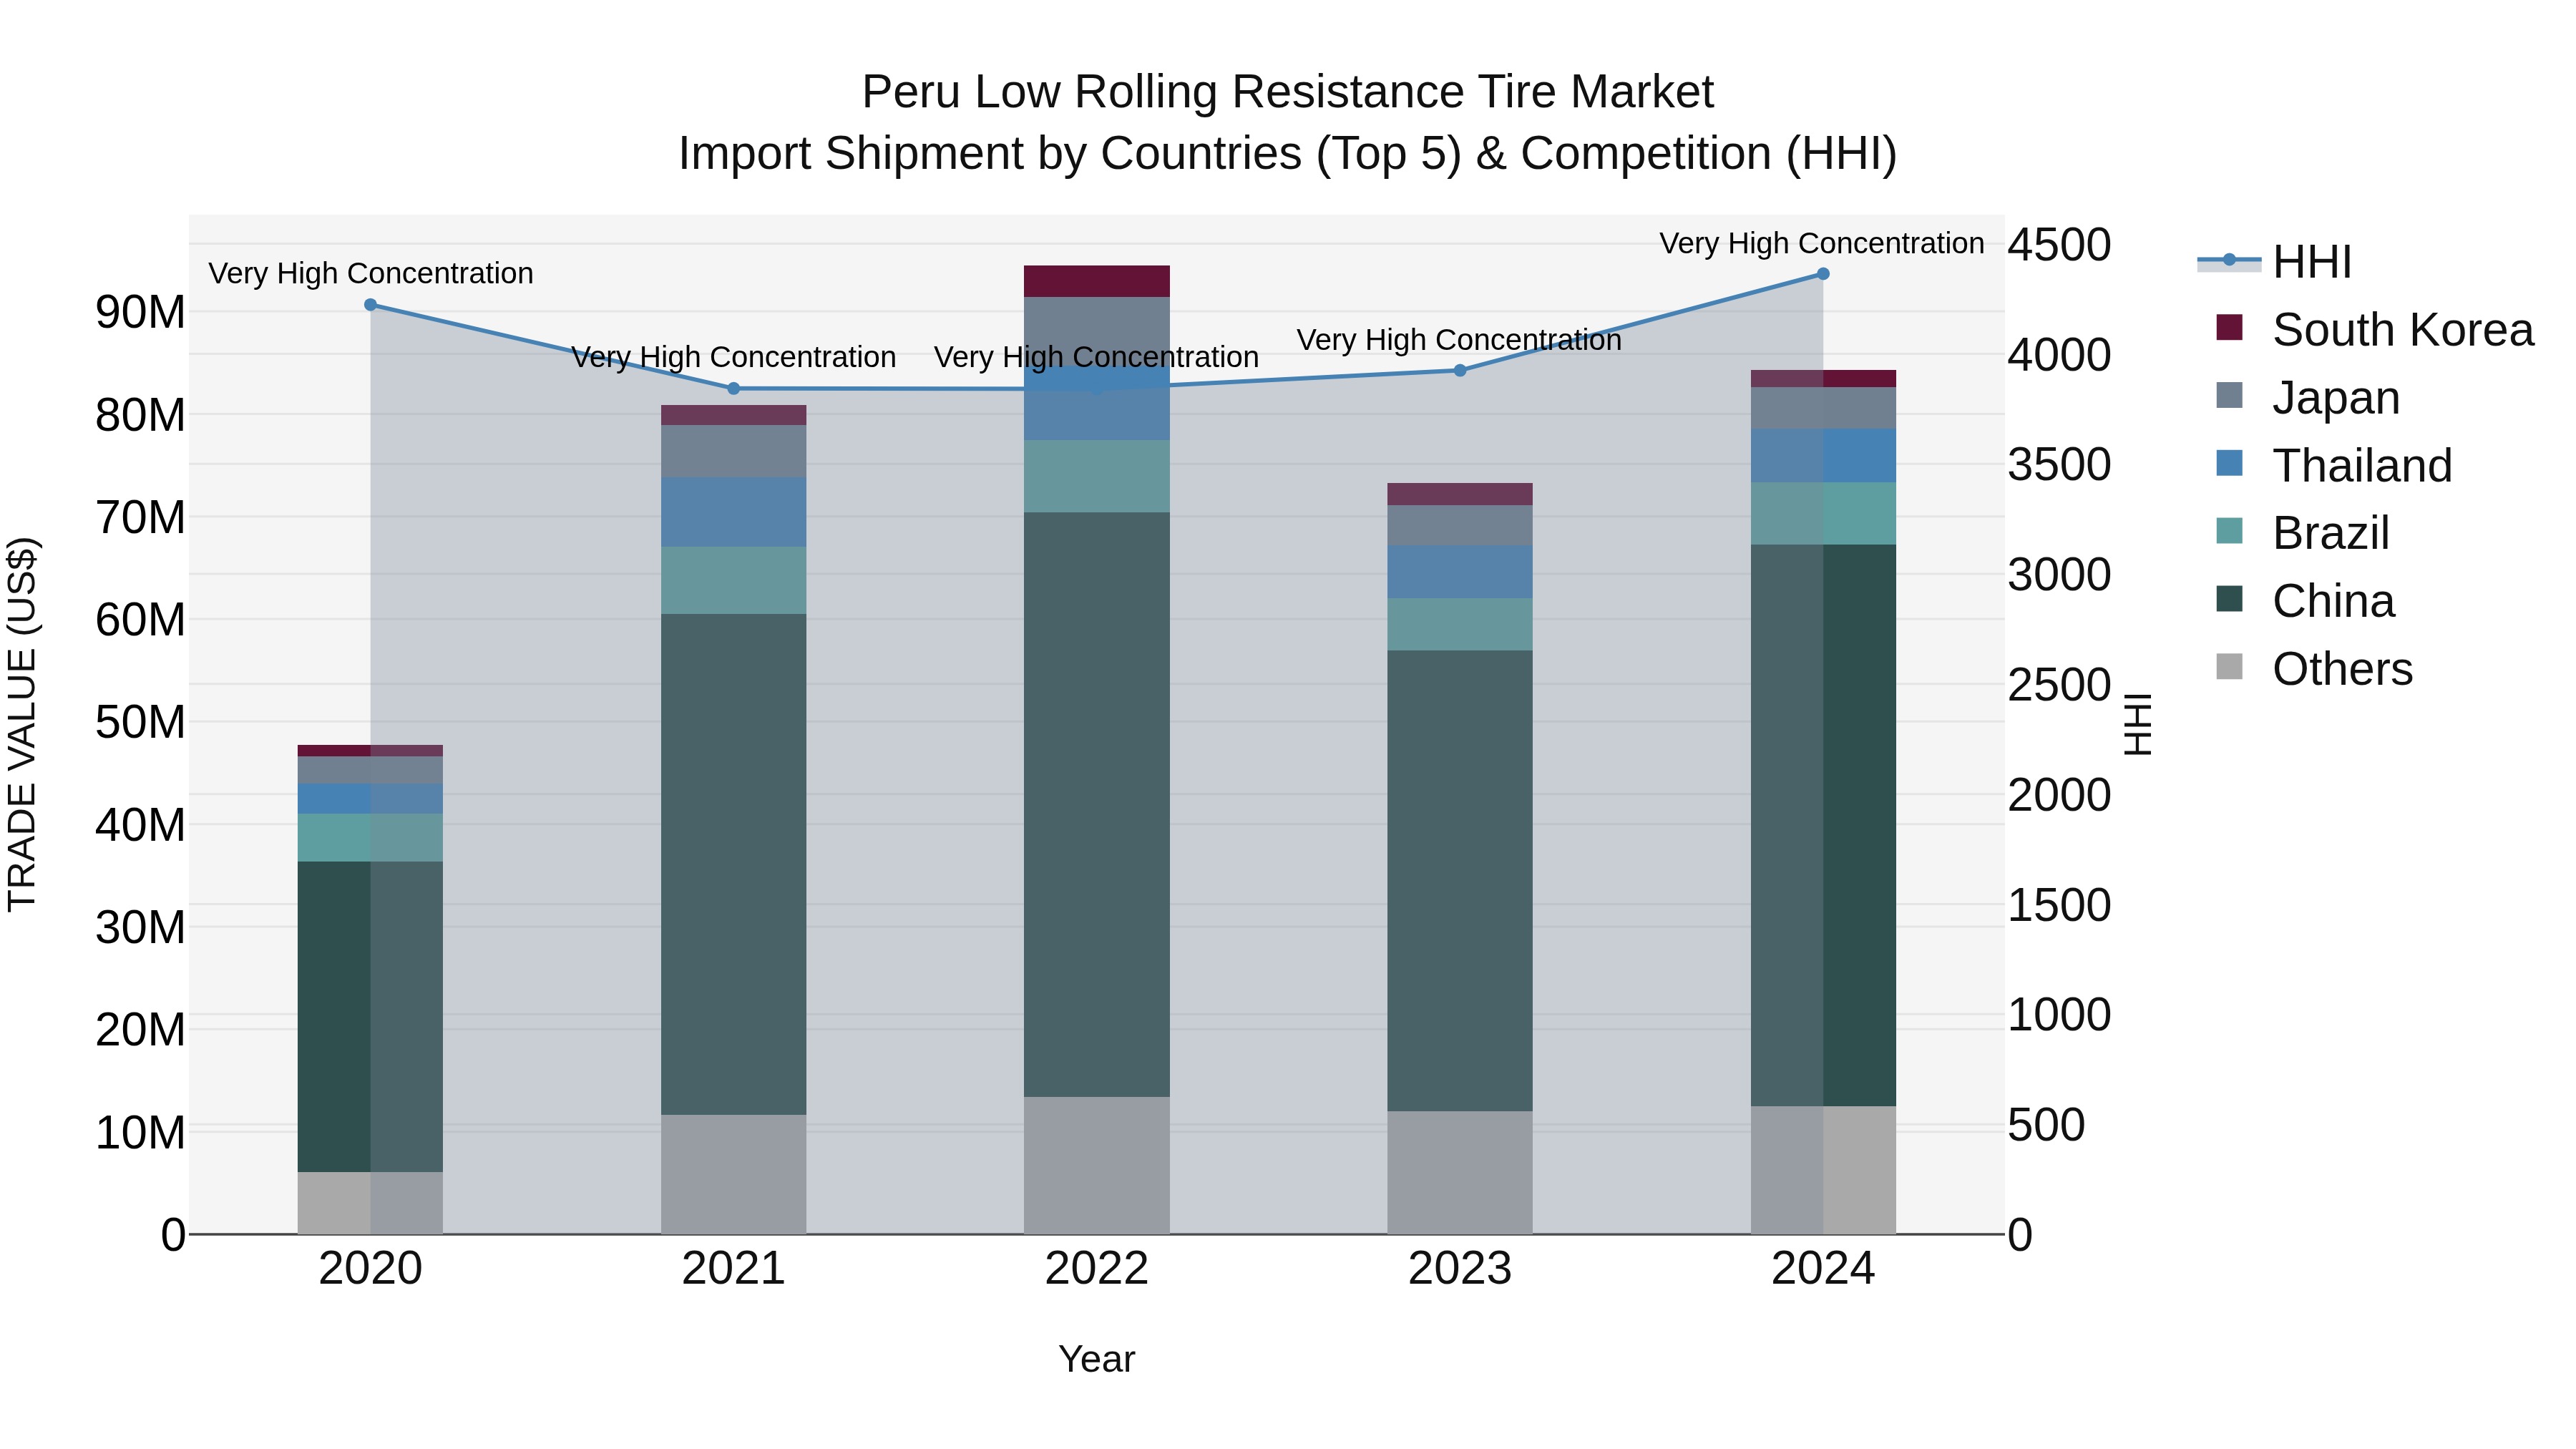
Task: Click the 500 HHI axis tick label
Action: (2047, 1125)
